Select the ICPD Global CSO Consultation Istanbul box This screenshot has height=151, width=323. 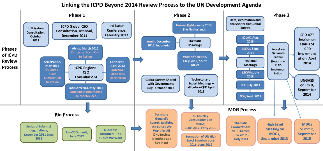pos(75,31)
